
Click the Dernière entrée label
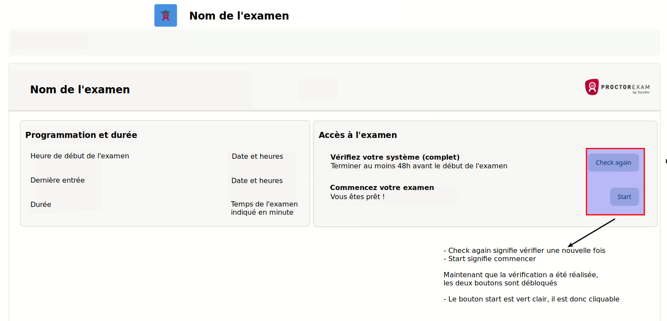coord(57,180)
